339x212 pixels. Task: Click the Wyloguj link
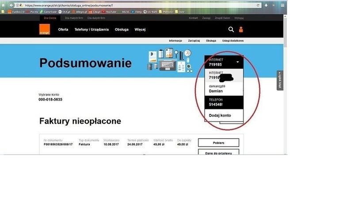pyautogui.click(x=239, y=18)
